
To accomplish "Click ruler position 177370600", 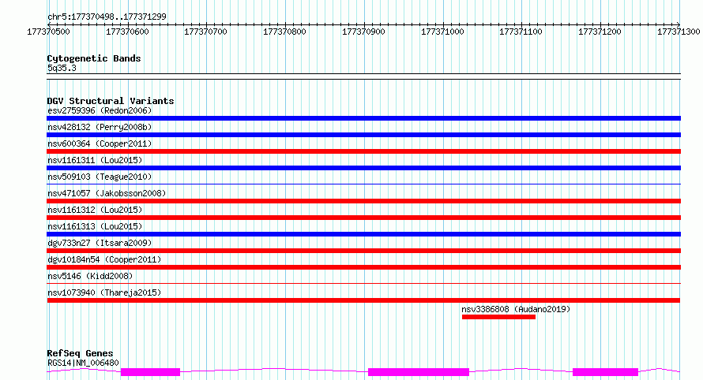I will coord(127,32).
